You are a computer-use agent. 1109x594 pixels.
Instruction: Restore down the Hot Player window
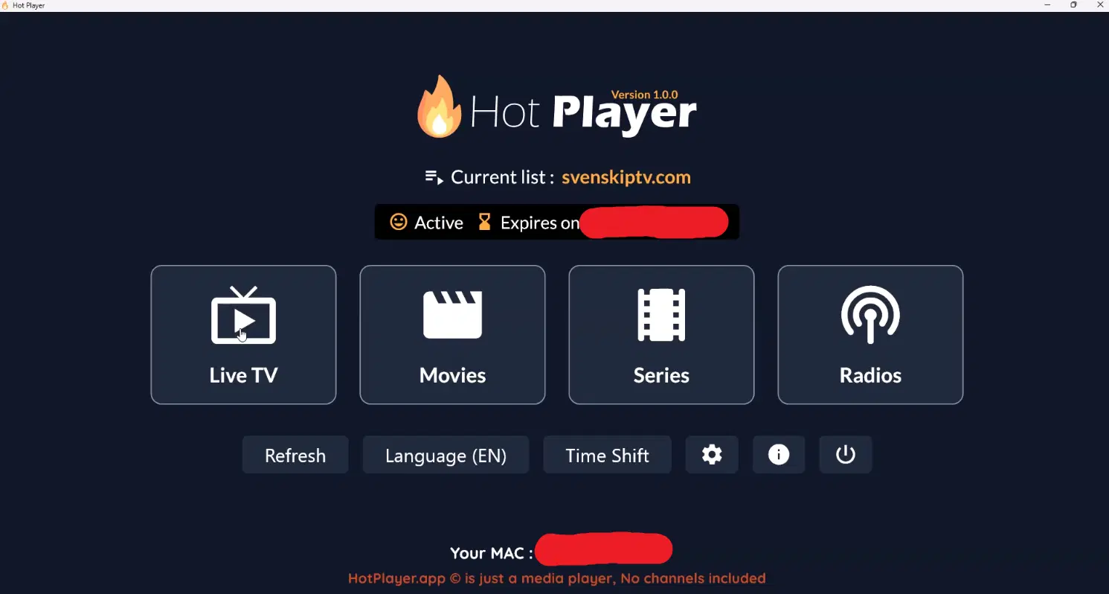click(1073, 5)
